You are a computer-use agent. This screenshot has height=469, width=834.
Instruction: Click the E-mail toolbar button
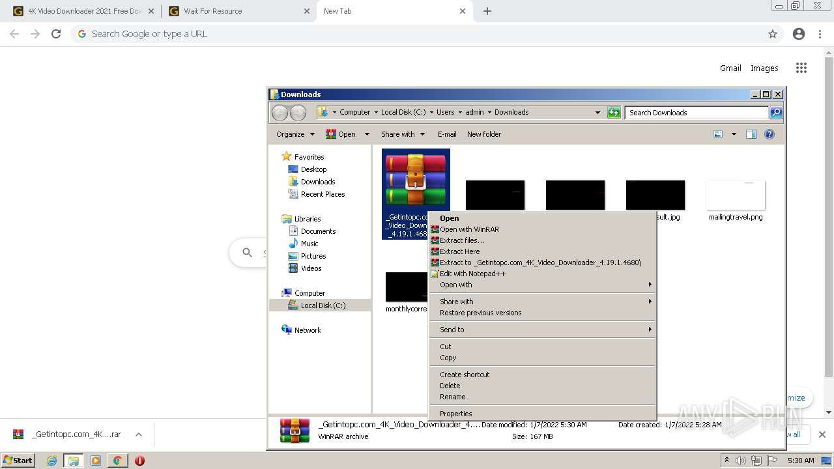coord(447,134)
